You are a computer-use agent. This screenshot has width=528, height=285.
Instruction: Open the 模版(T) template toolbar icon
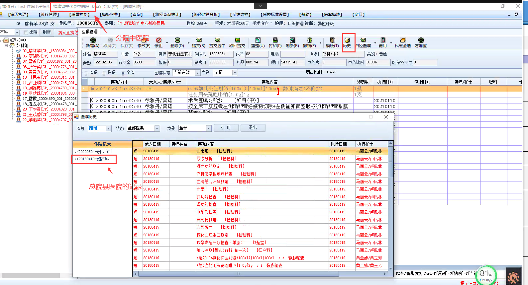[x=332, y=40]
